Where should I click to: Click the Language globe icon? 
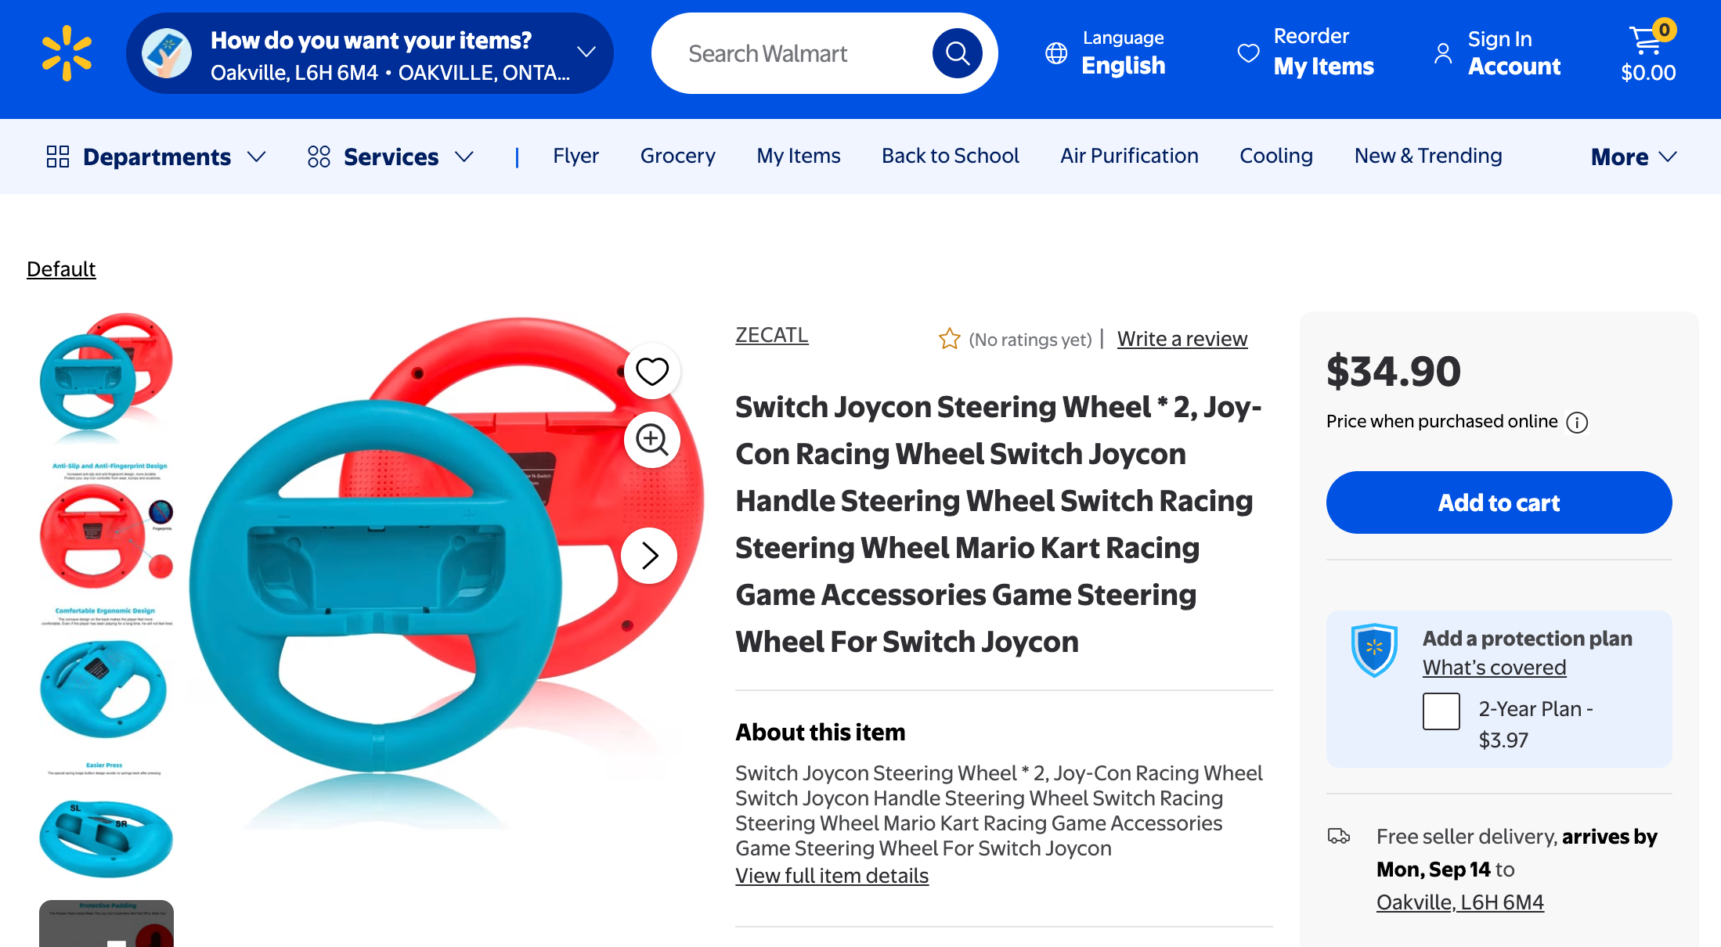point(1056,53)
